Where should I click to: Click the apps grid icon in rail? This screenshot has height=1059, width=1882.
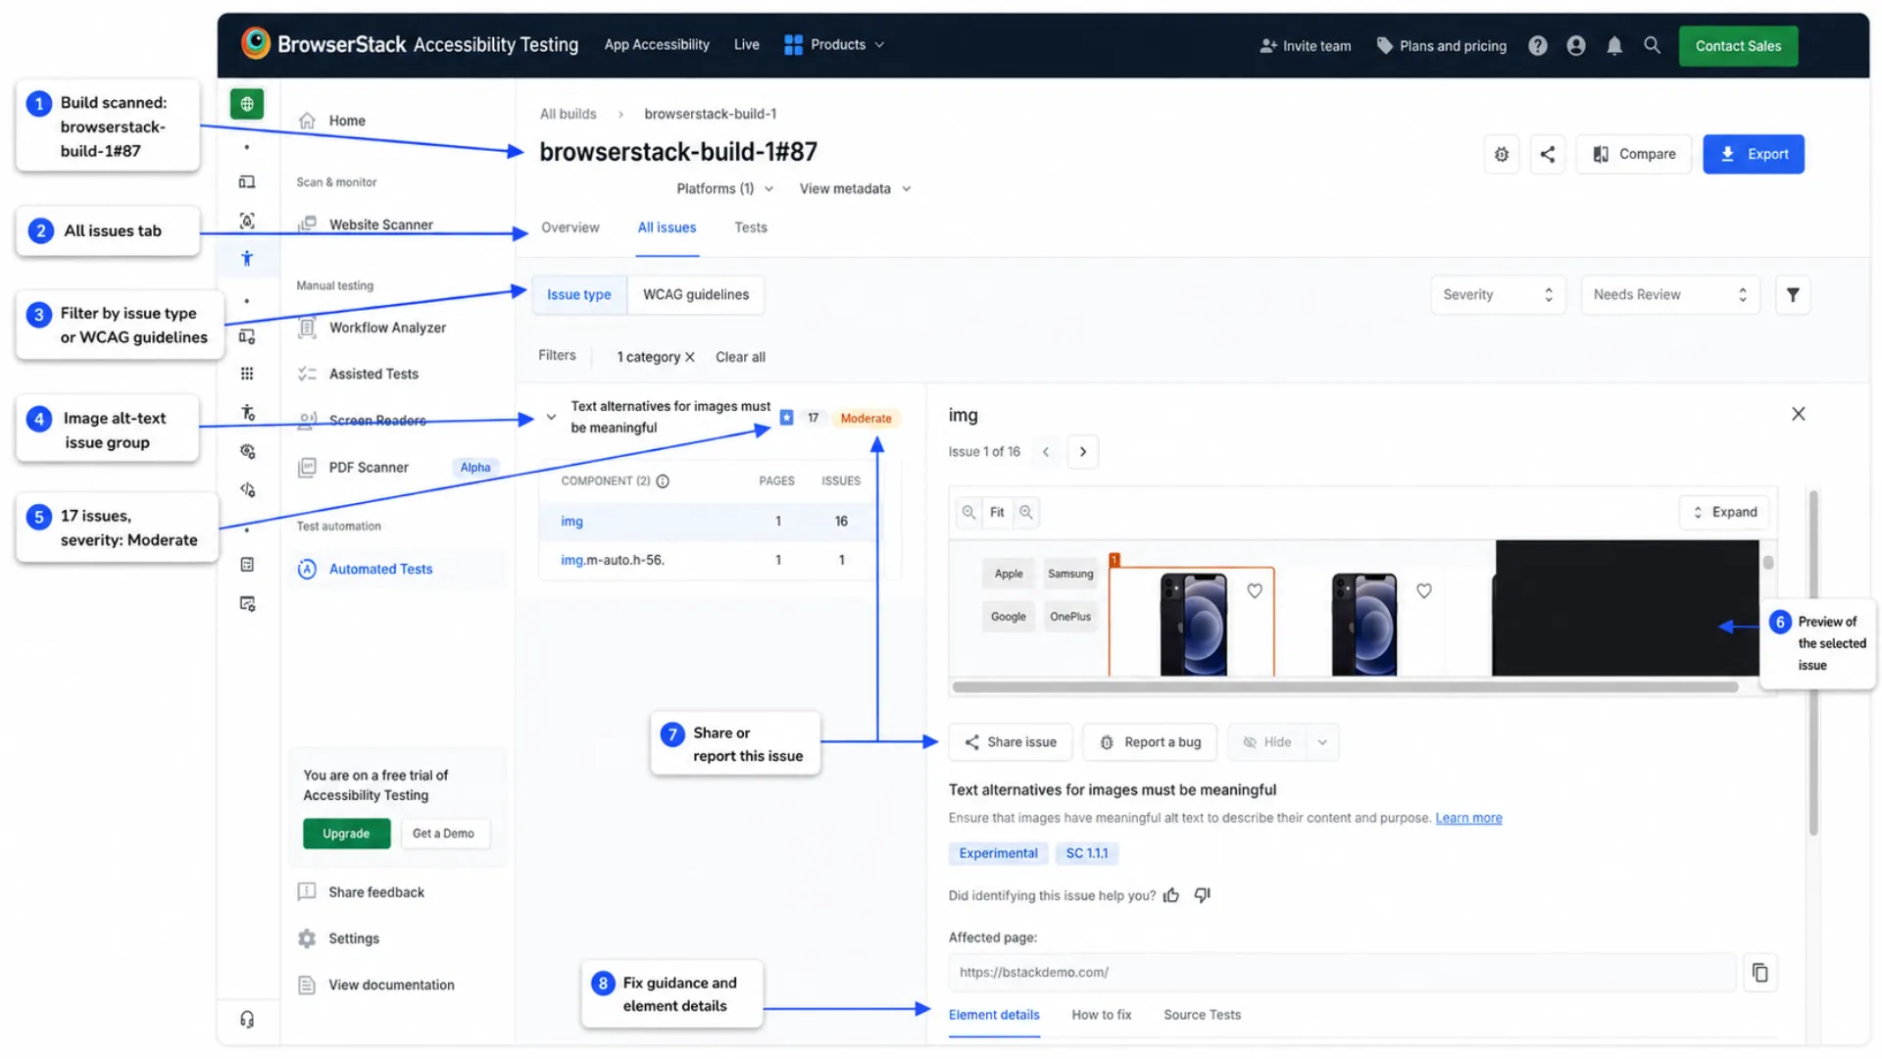click(247, 374)
